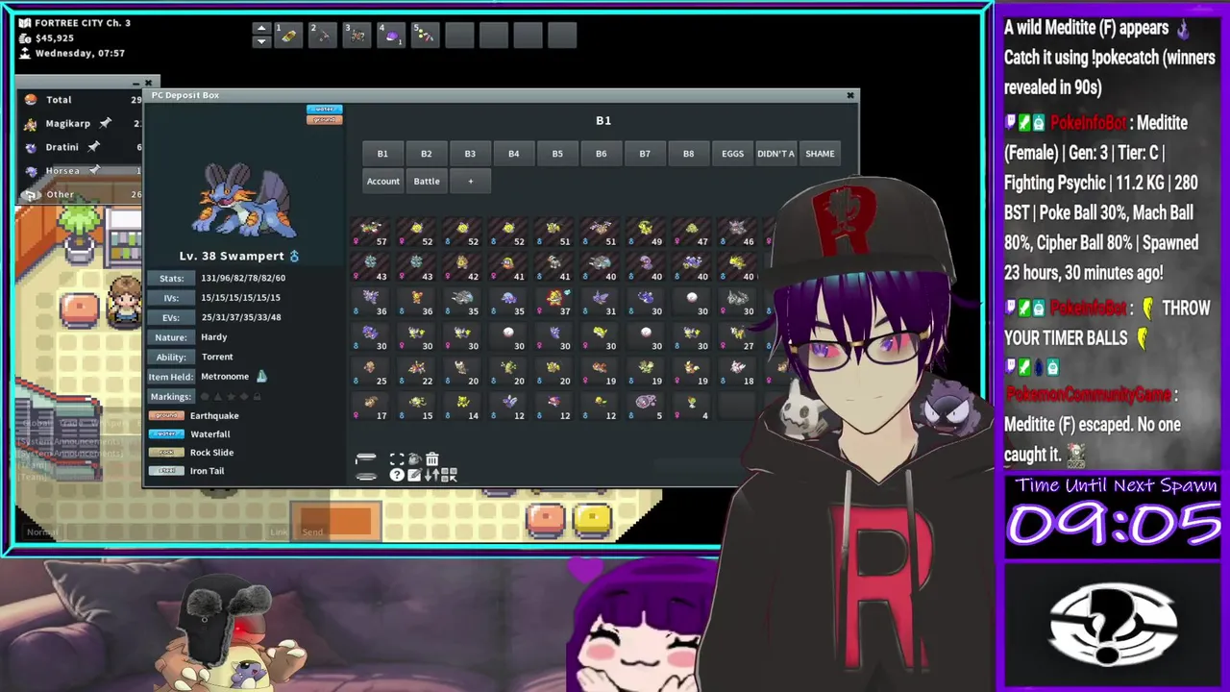
Task: Toggle the pentagon marking
Action: pos(205,396)
